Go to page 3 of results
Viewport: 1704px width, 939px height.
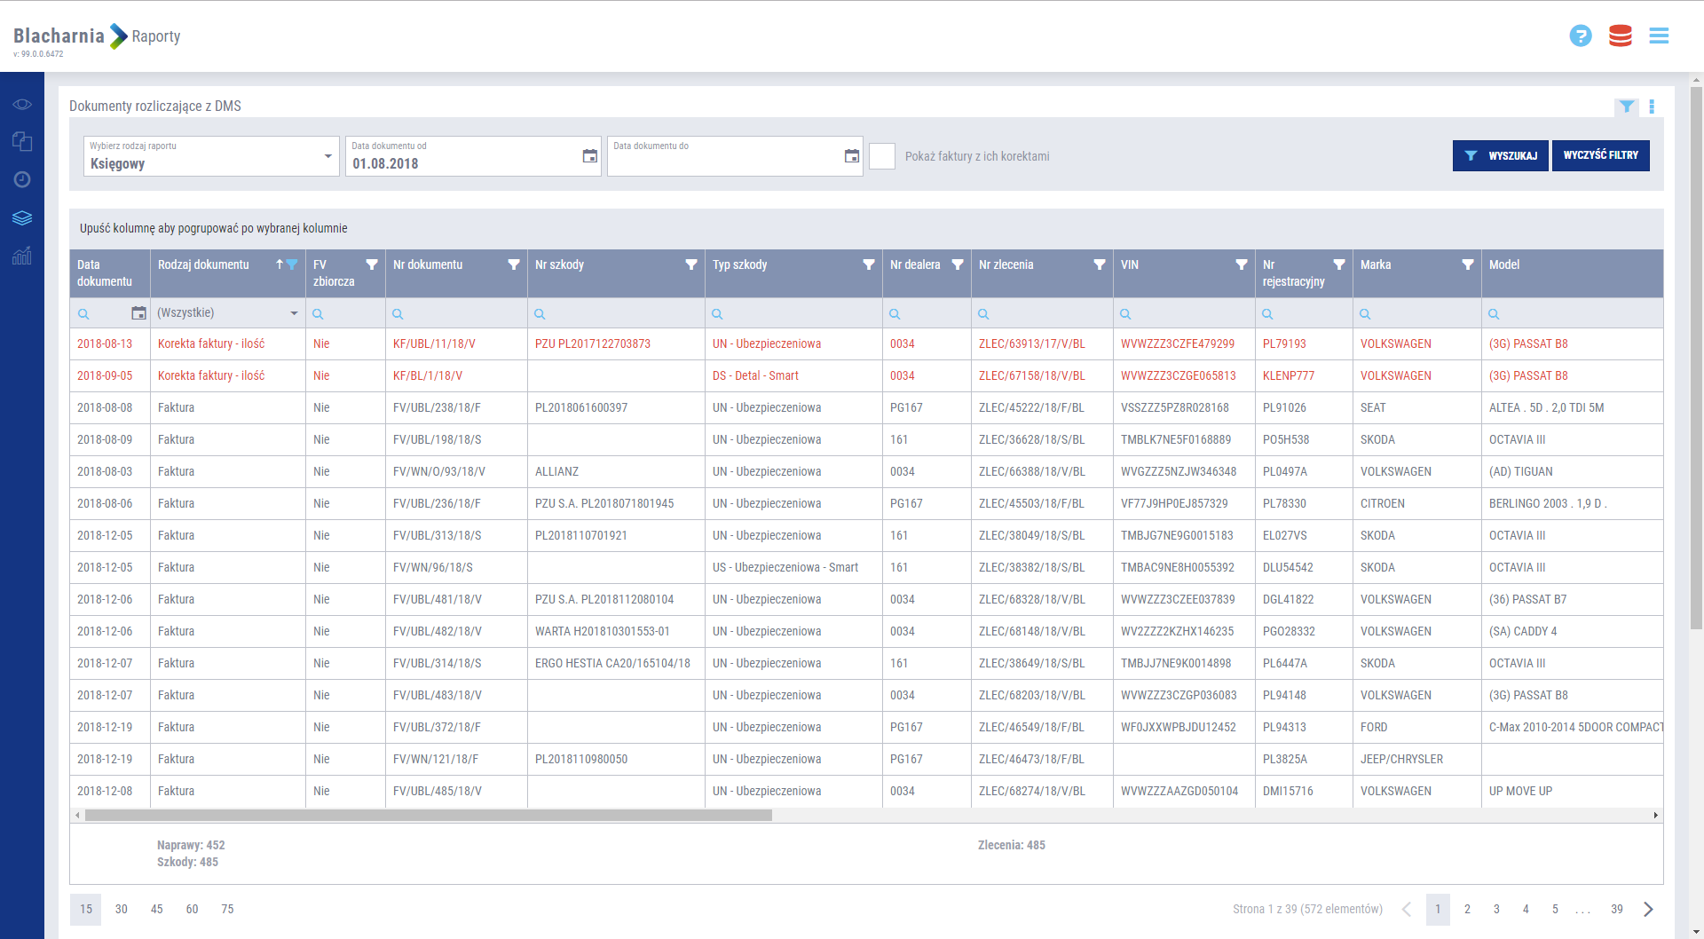[1496, 909]
